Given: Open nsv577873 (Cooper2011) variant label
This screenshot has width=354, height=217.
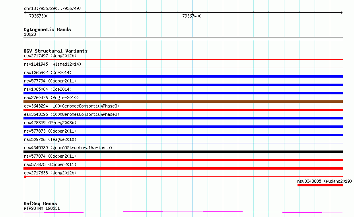Looking at the screenshot, I should (x=50, y=131).
